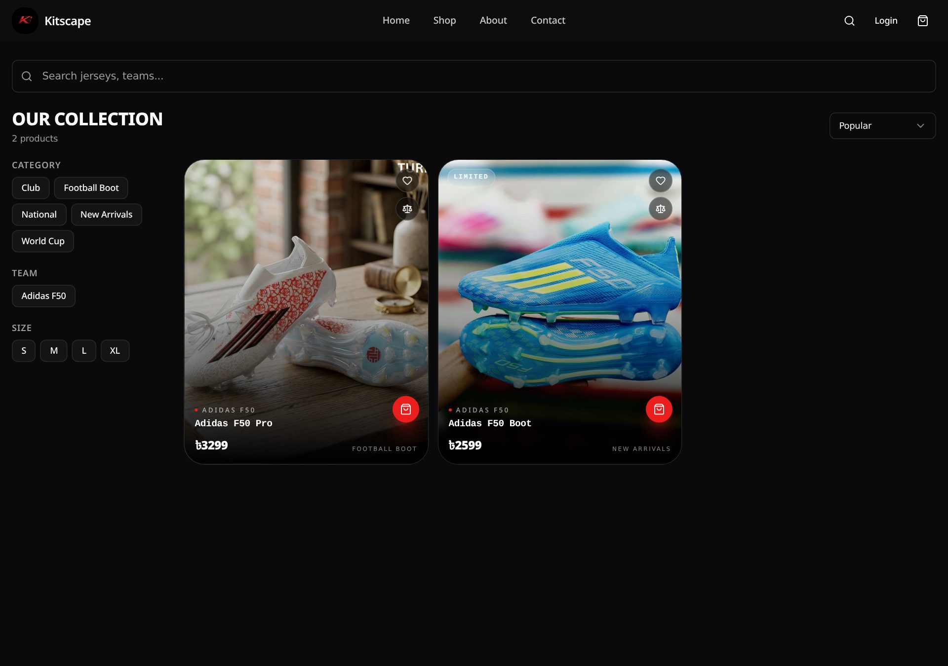This screenshot has height=666, width=948.
Task: Click the FOOTBALL BOOT card label
Action: point(384,449)
